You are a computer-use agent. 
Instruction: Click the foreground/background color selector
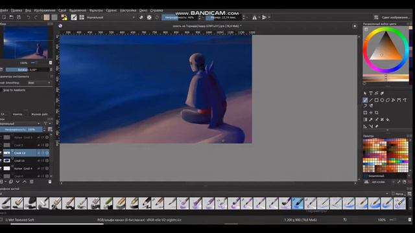(x=64, y=17)
